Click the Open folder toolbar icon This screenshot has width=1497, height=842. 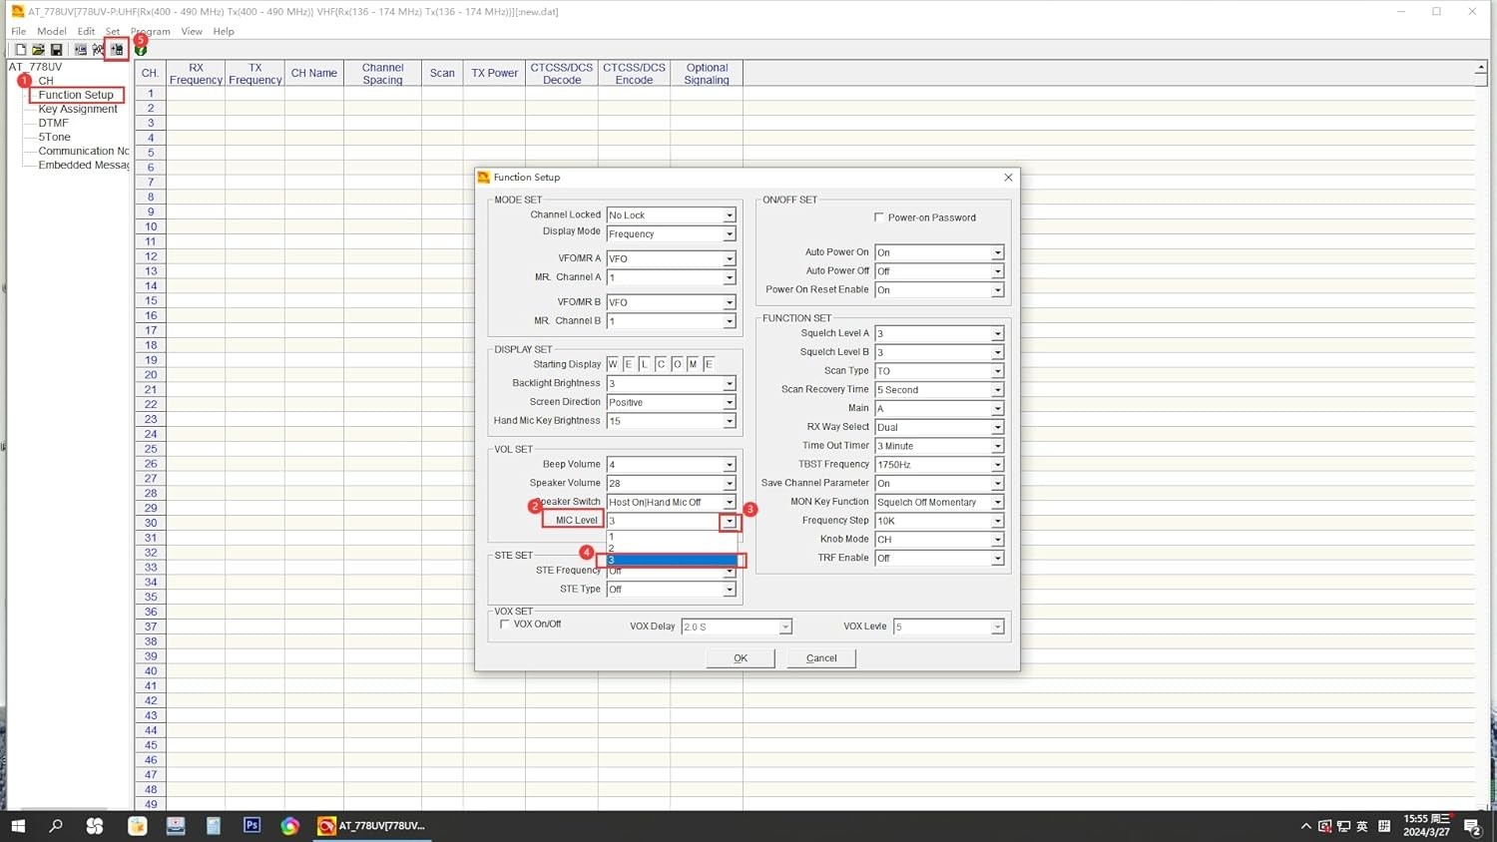point(38,50)
